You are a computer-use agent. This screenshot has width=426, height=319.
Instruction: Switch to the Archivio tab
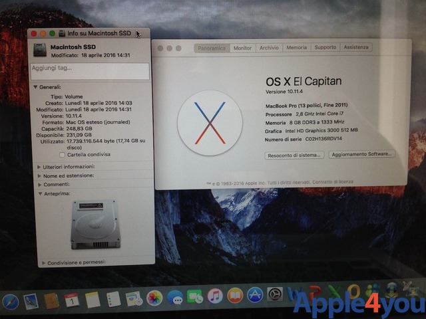pyautogui.click(x=269, y=48)
